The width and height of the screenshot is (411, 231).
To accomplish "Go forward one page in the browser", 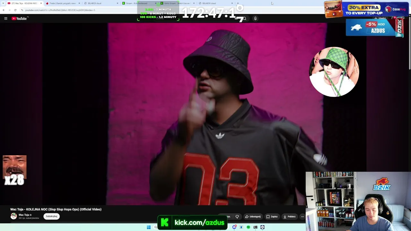I will point(9,10).
